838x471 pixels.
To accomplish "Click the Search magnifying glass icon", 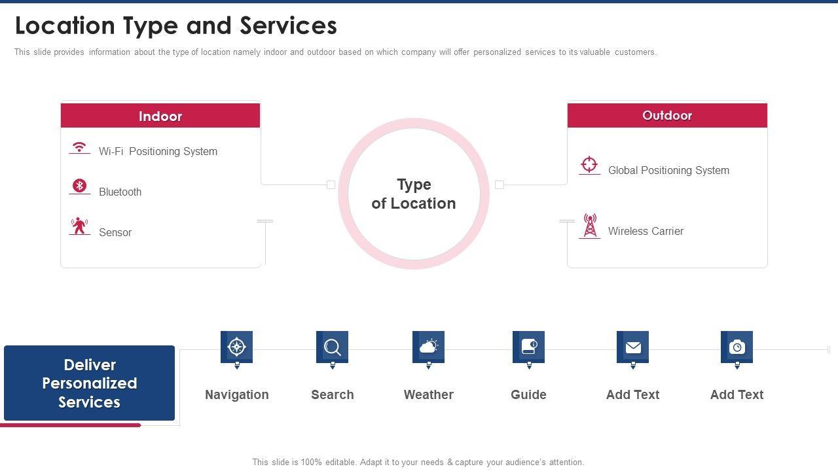I will pos(332,347).
